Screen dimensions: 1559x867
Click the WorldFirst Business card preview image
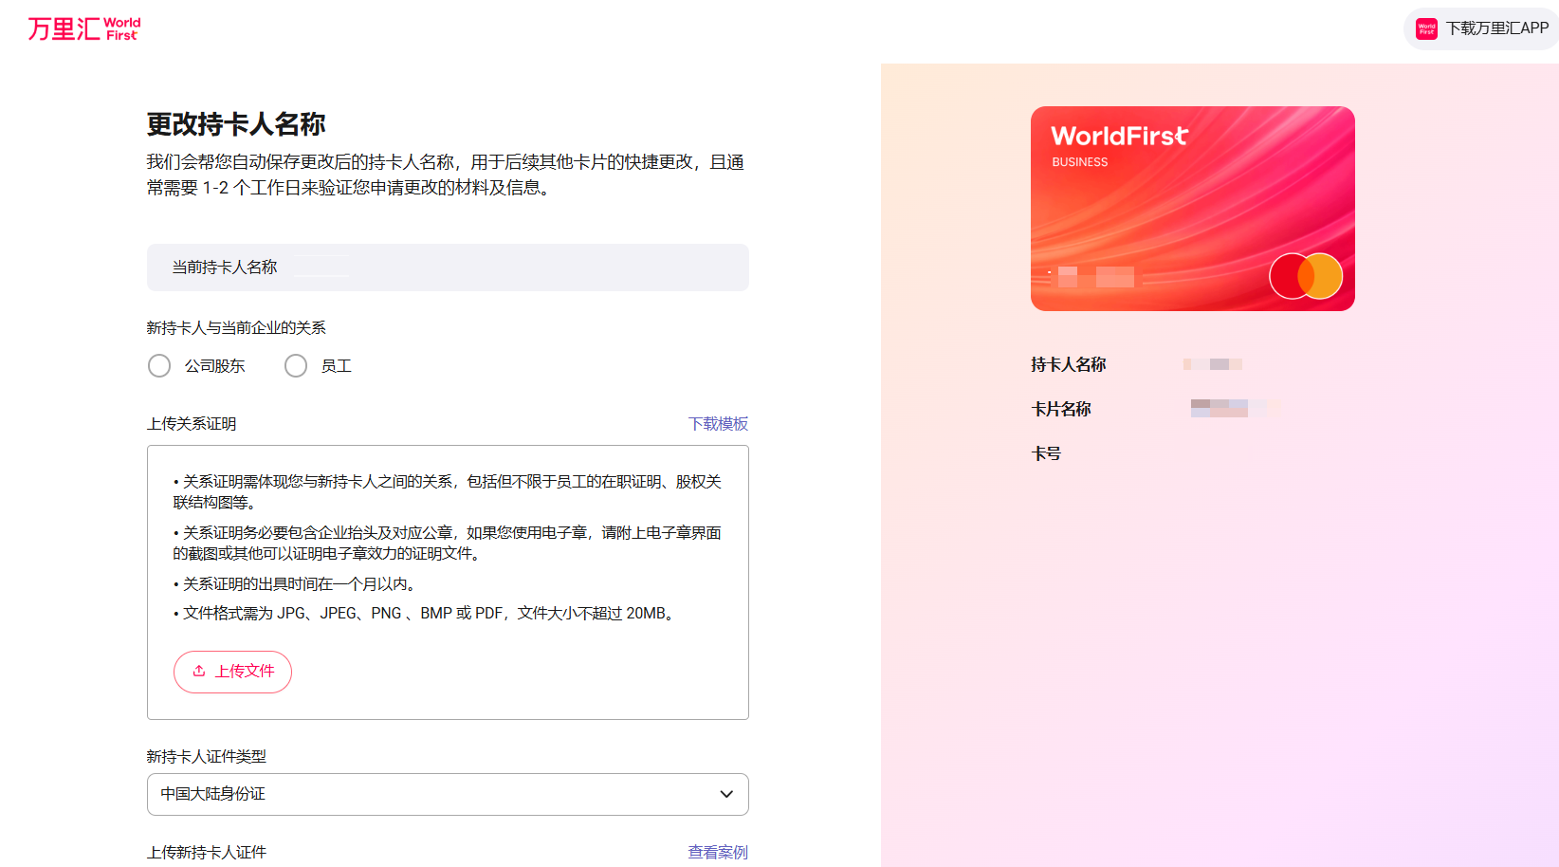1192,208
